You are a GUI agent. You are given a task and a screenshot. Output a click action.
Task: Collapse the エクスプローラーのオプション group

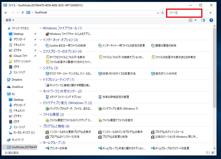coord(41,52)
